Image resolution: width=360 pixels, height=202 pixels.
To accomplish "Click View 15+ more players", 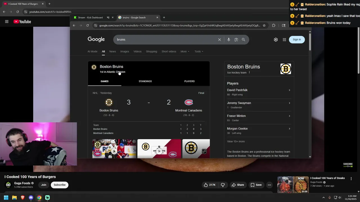I will [236, 141].
